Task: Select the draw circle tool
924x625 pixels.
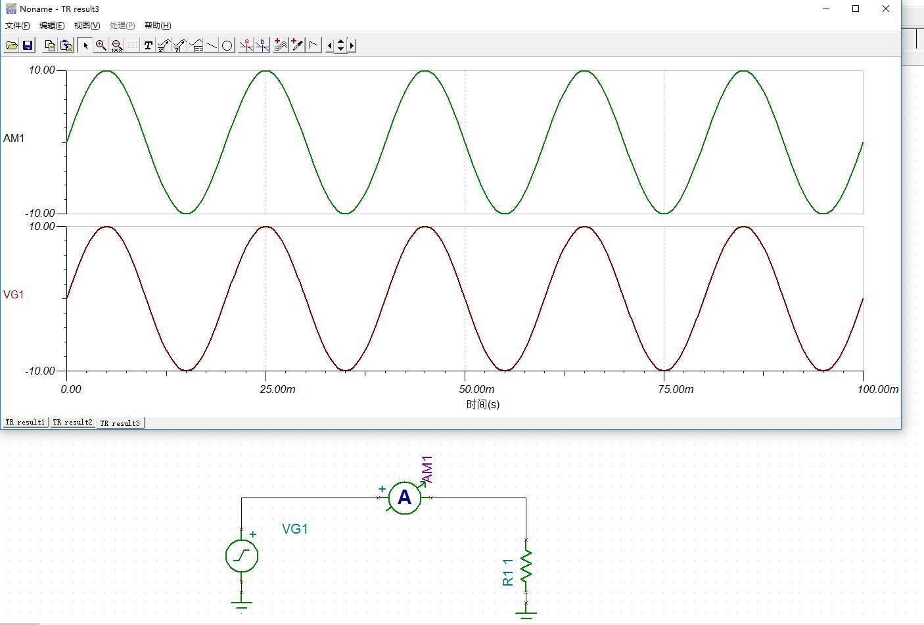Action: [227, 45]
